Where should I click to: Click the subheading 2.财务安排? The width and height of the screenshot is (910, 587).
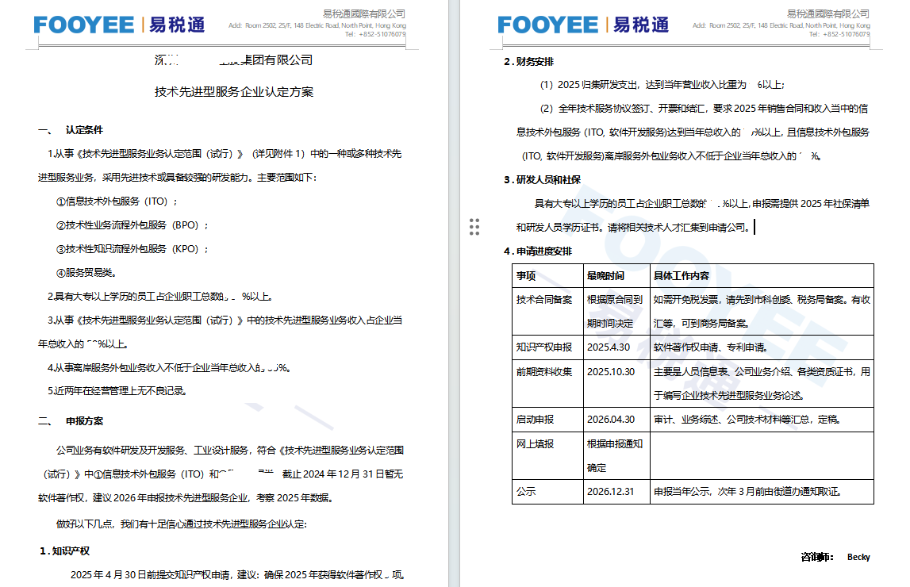coord(528,62)
